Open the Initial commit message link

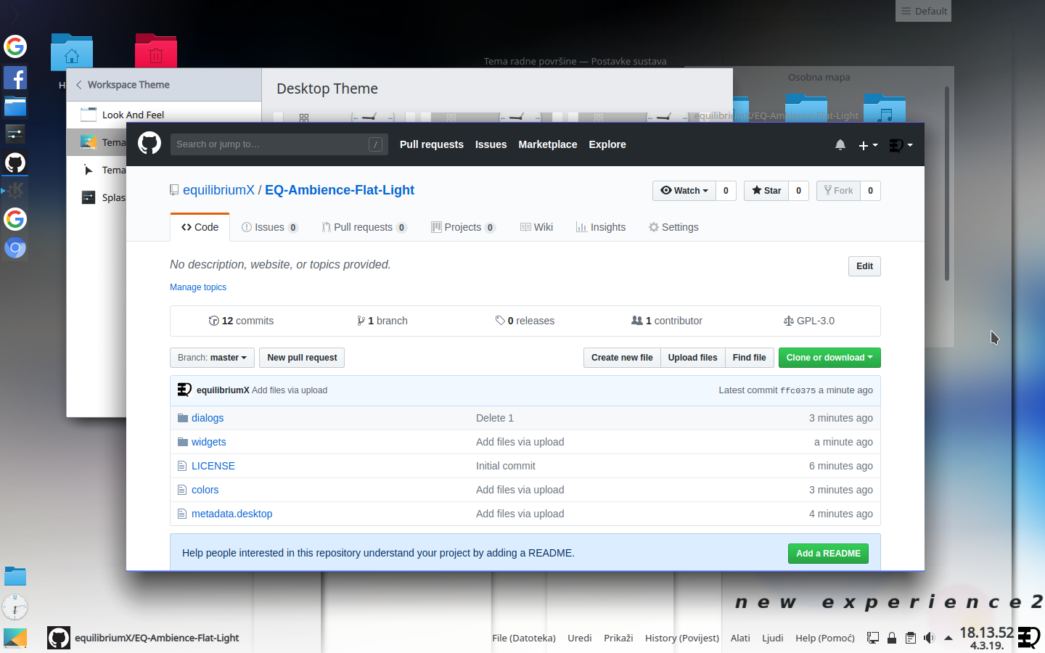506,466
